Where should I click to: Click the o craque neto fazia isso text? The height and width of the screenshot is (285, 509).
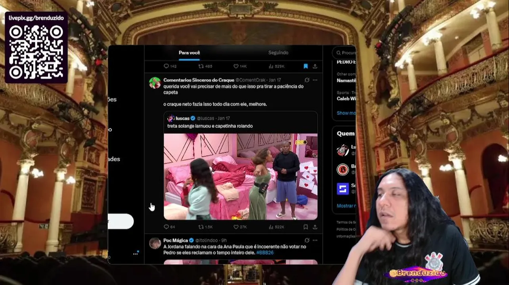click(x=215, y=104)
